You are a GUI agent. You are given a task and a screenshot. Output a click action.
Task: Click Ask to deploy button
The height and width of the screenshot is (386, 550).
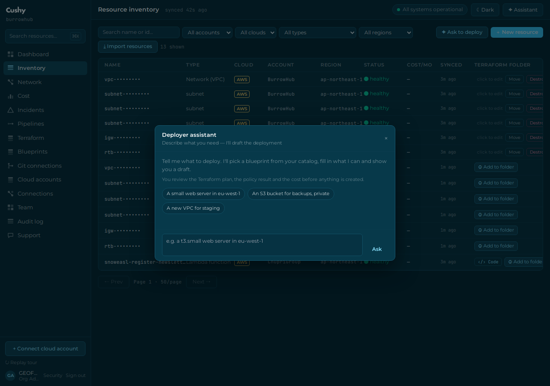(462, 33)
